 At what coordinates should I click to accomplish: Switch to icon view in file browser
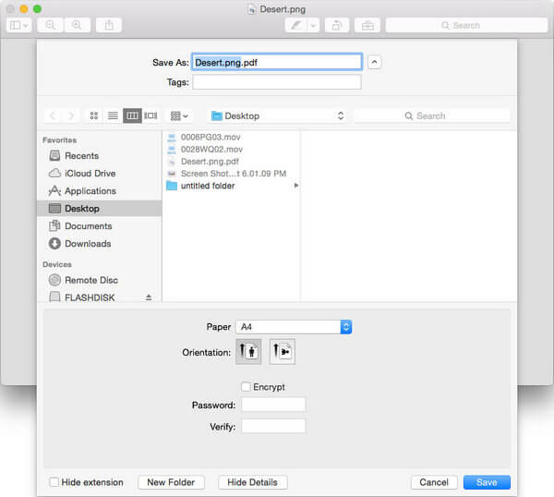(x=93, y=115)
